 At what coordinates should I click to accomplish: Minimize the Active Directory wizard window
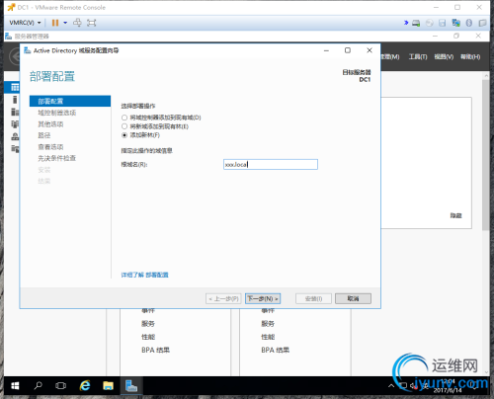tap(326, 50)
